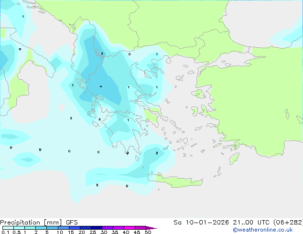Click the legend label '0.5'
Viewport: 303px width, 234px height.
pyautogui.click(x=17, y=232)
